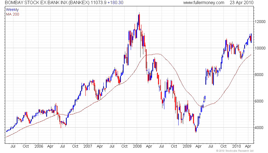Click the 4000 price axis label

click(259, 128)
